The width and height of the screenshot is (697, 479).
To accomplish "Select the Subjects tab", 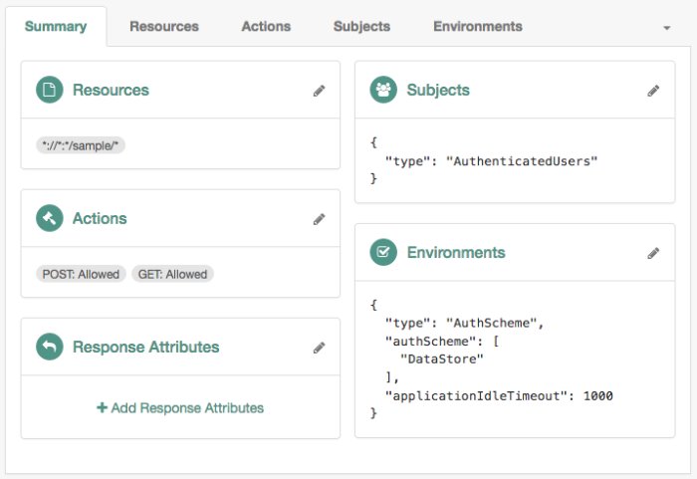I will click(361, 26).
